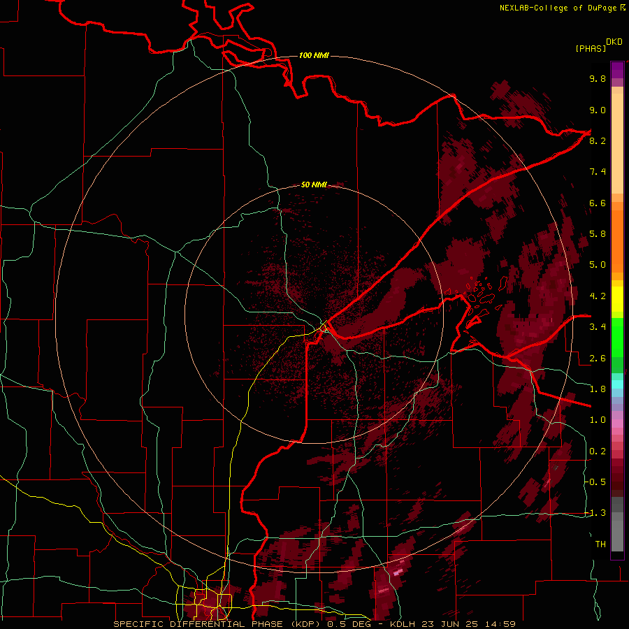Image resolution: width=629 pixels, height=629 pixels.
Task: Click the 0.2 value on the color scale
Action: (x=598, y=451)
